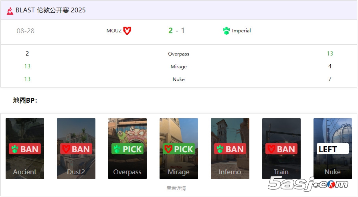Click the Imperial green team logo

click(226, 30)
